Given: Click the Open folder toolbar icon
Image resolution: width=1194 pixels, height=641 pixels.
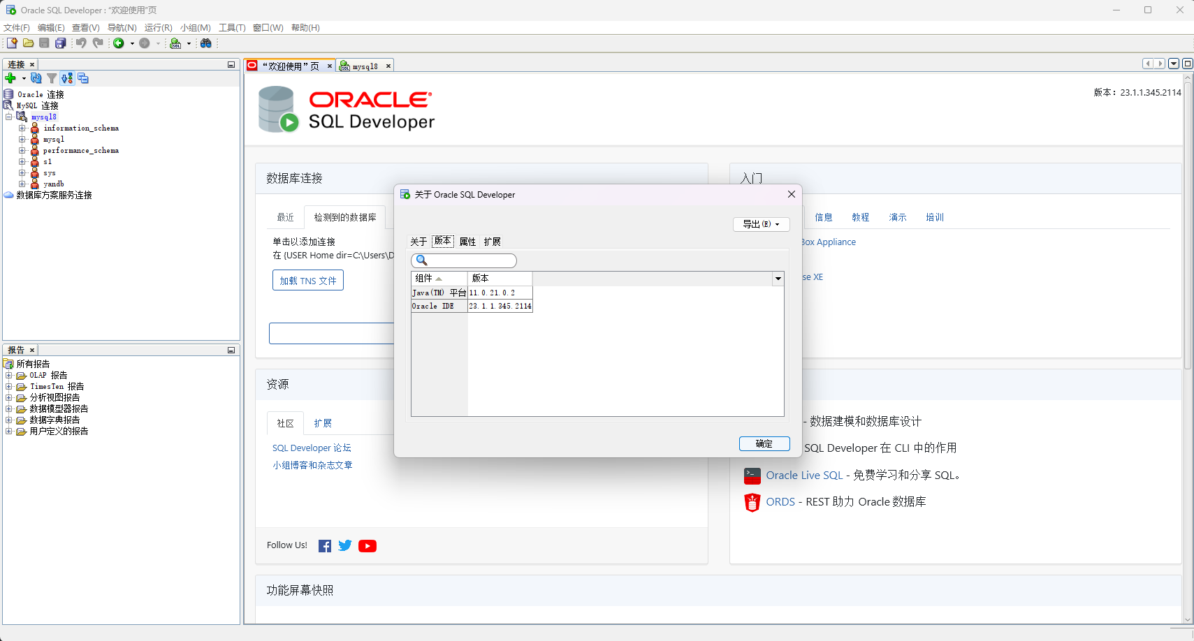Looking at the screenshot, I should (x=29, y=43).
